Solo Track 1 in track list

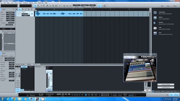point(20,12)
